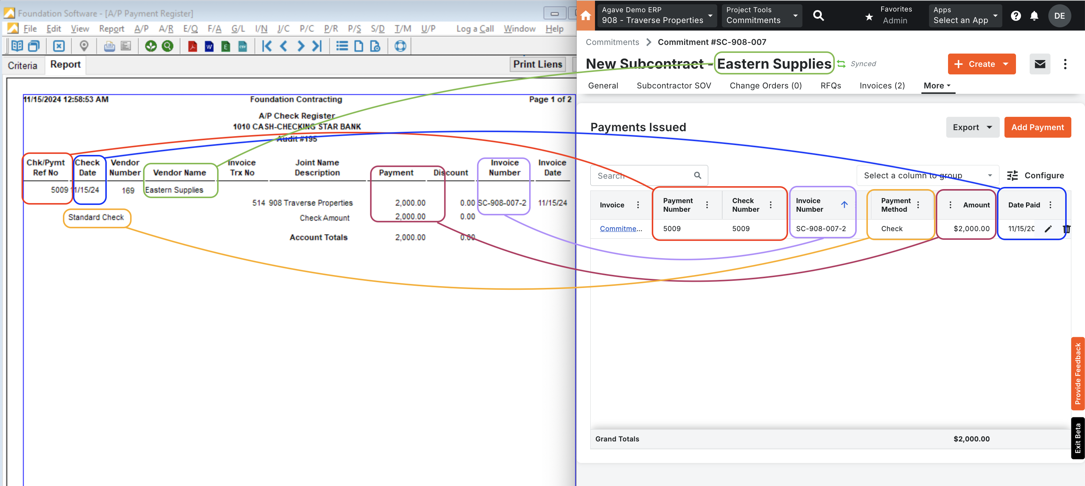Export the report to Word
Viewport: 1085px width, 486px height.
[x=209, y=46]
